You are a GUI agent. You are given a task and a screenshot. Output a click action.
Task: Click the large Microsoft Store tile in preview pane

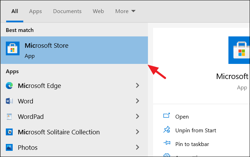tap(239, 50)
